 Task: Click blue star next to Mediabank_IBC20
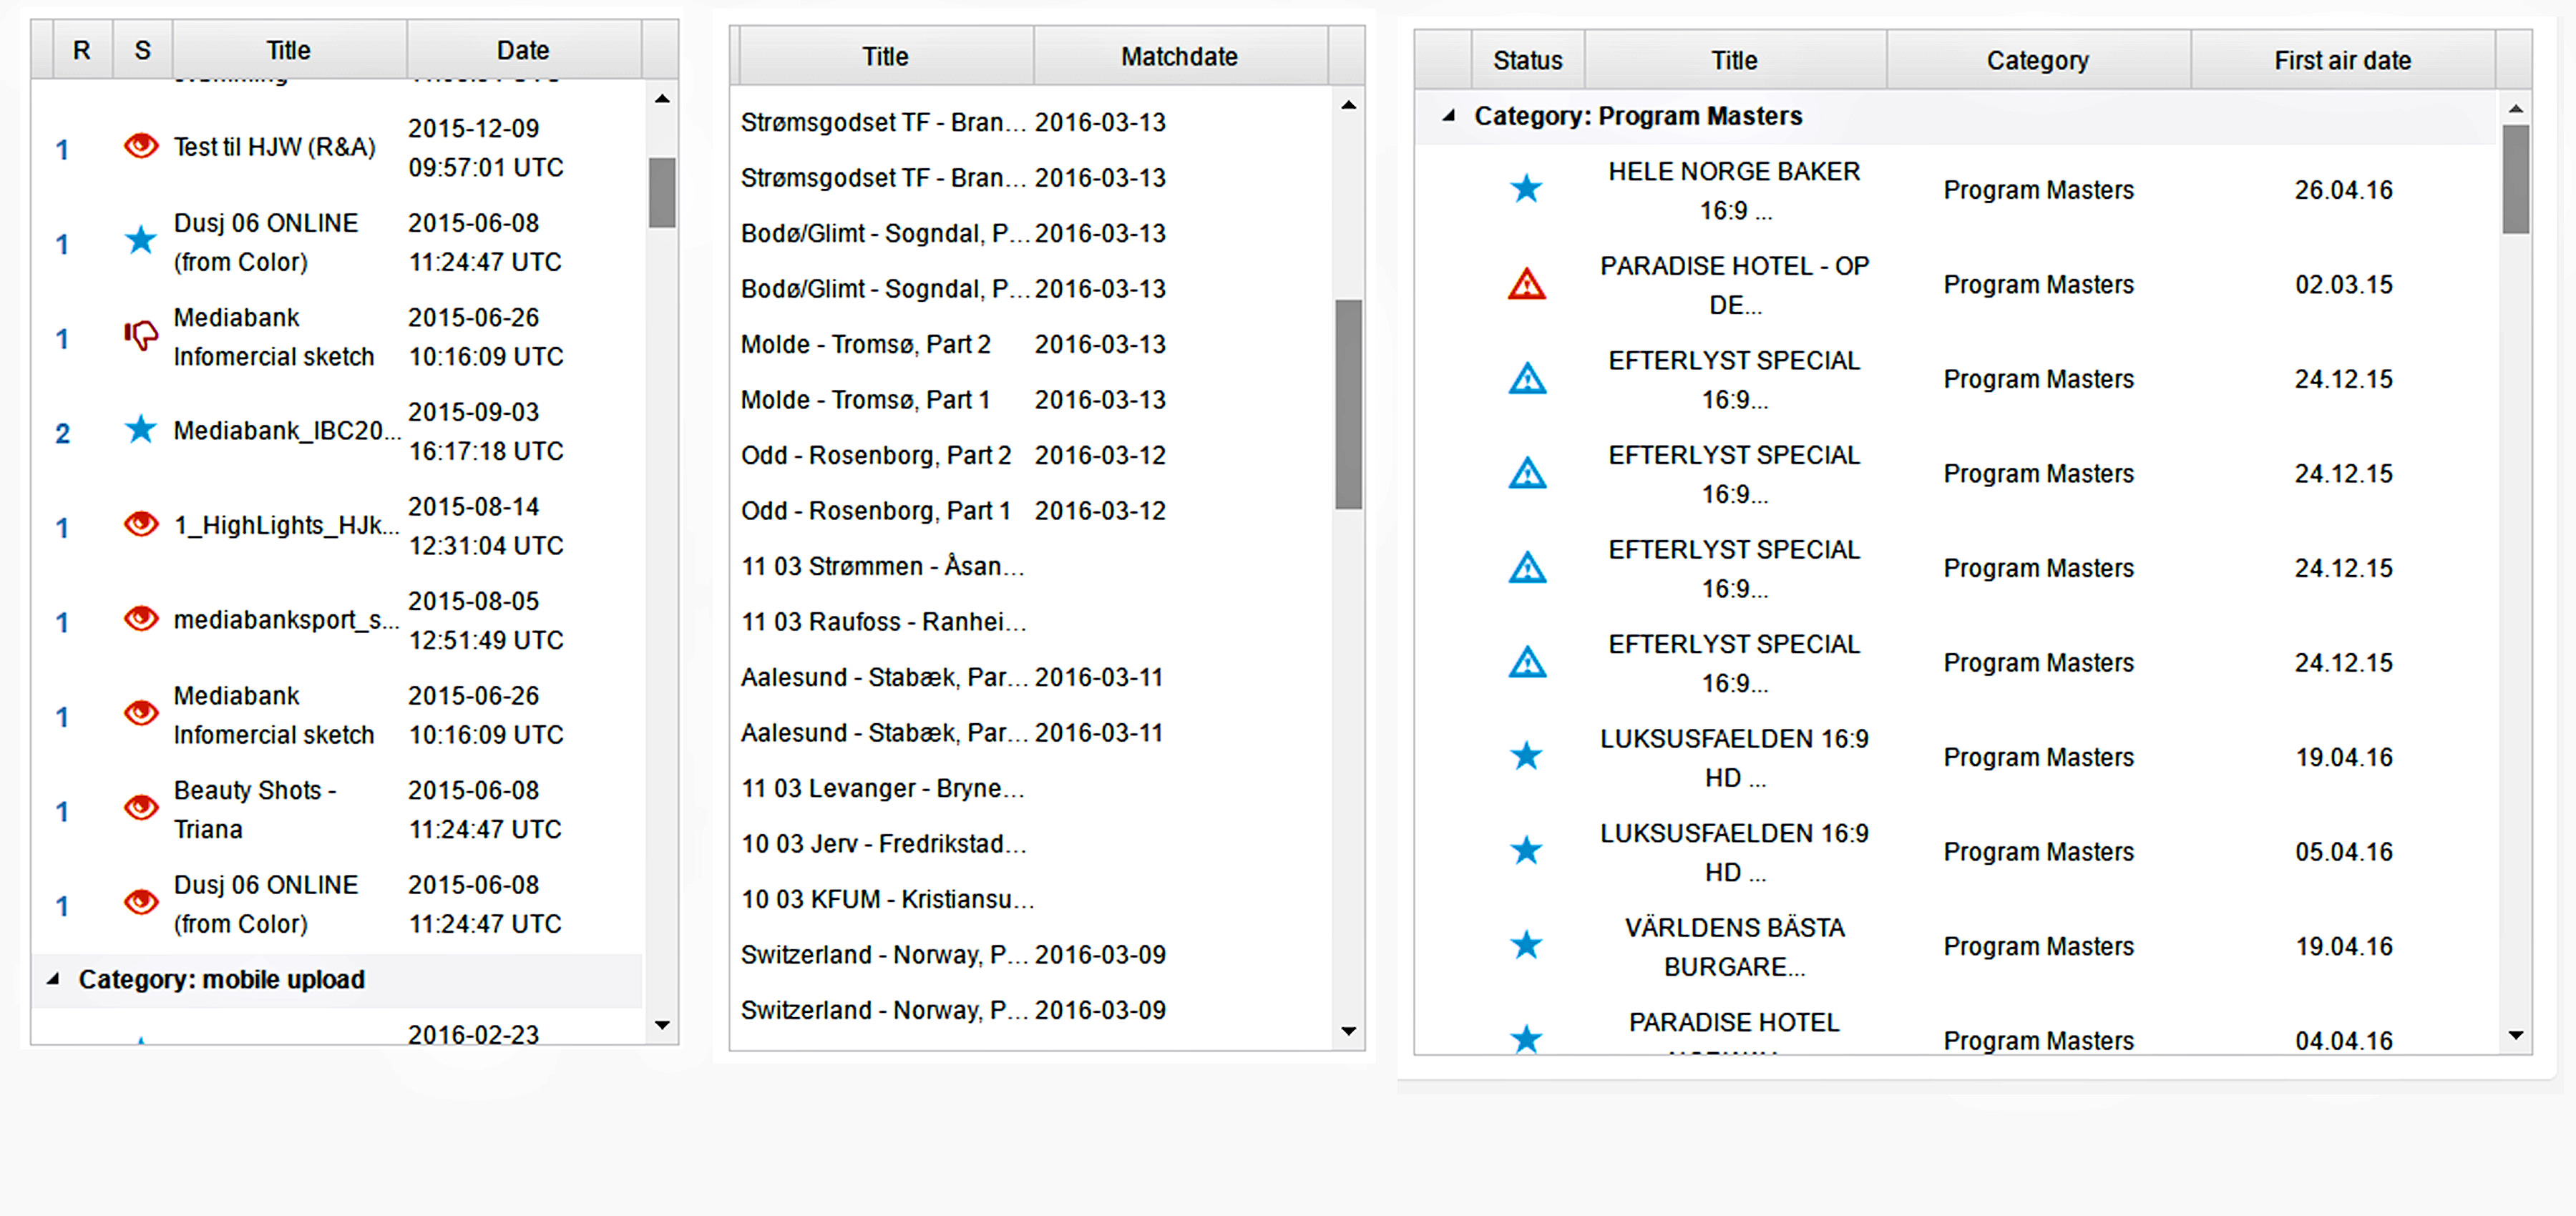point(141,430)
